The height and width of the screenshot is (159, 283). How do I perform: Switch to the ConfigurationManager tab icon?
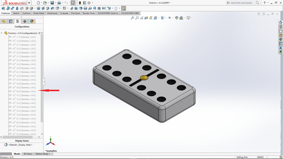pyautogui.click(x=18, y=22)
